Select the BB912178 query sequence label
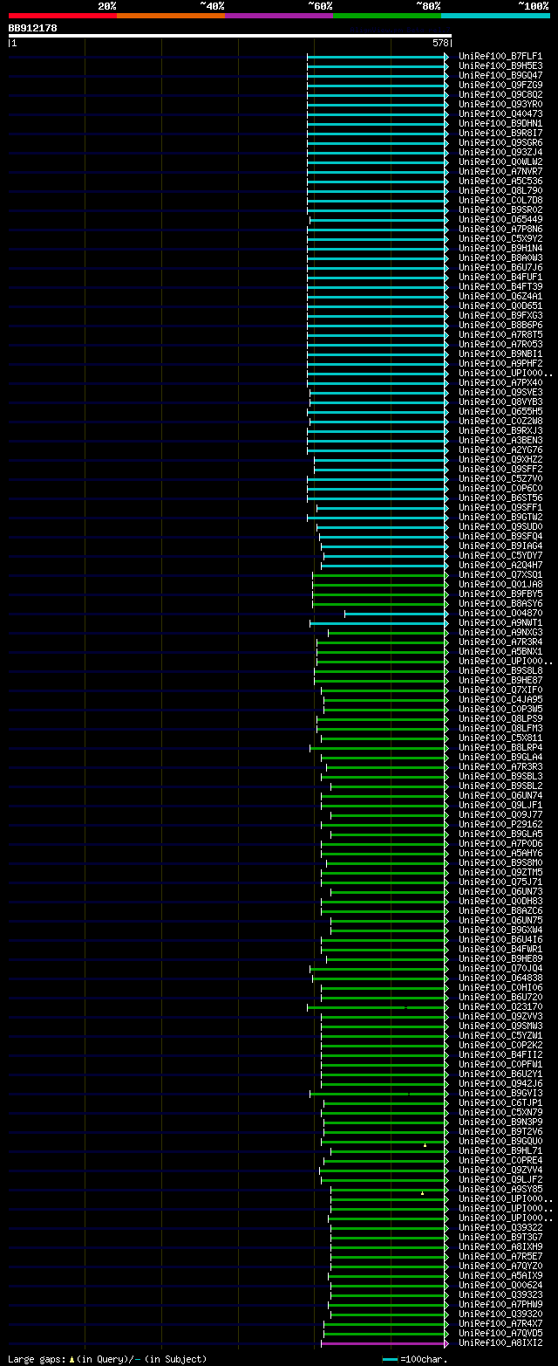Viewport: 558px width, 1366px height. pyautogui.click(x=33, y=28)
